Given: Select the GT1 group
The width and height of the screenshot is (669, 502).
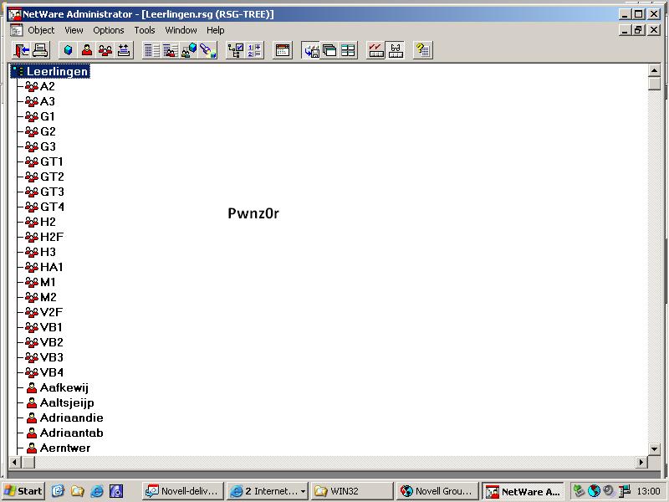Looking at the screenshot, I should (52, 161).
